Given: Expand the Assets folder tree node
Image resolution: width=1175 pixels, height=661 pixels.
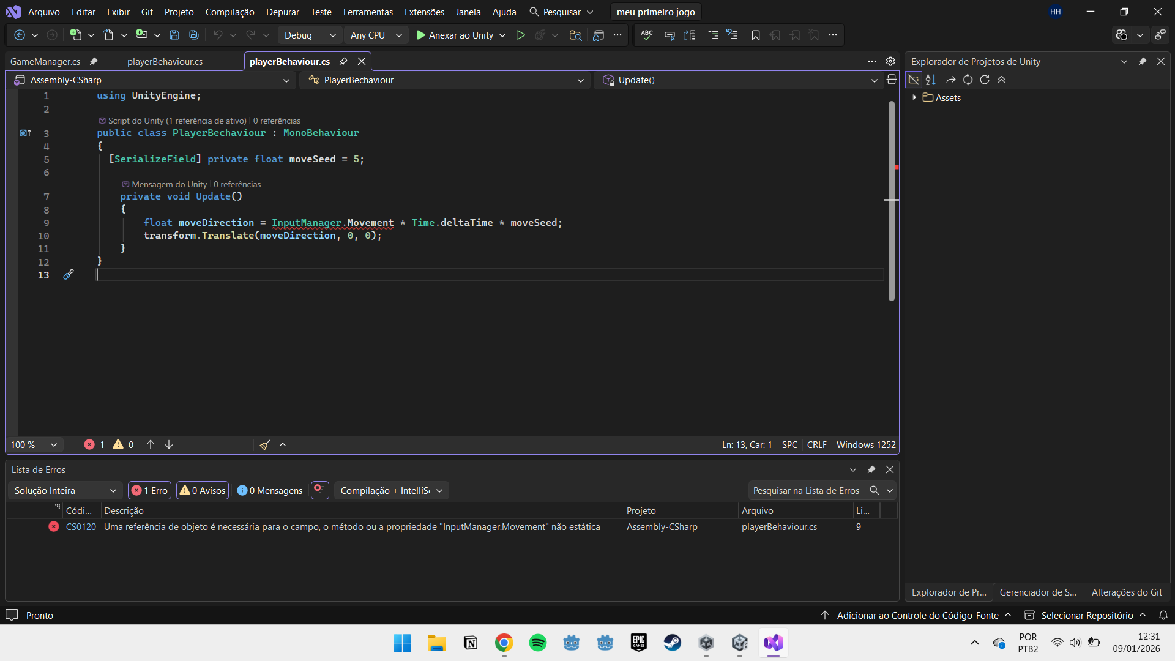Looking at the screenshot, I should [914, 98].
